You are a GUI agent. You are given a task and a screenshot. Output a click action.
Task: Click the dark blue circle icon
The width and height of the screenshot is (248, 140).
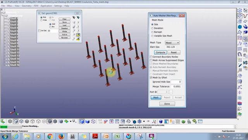click(x=134, y=122)
